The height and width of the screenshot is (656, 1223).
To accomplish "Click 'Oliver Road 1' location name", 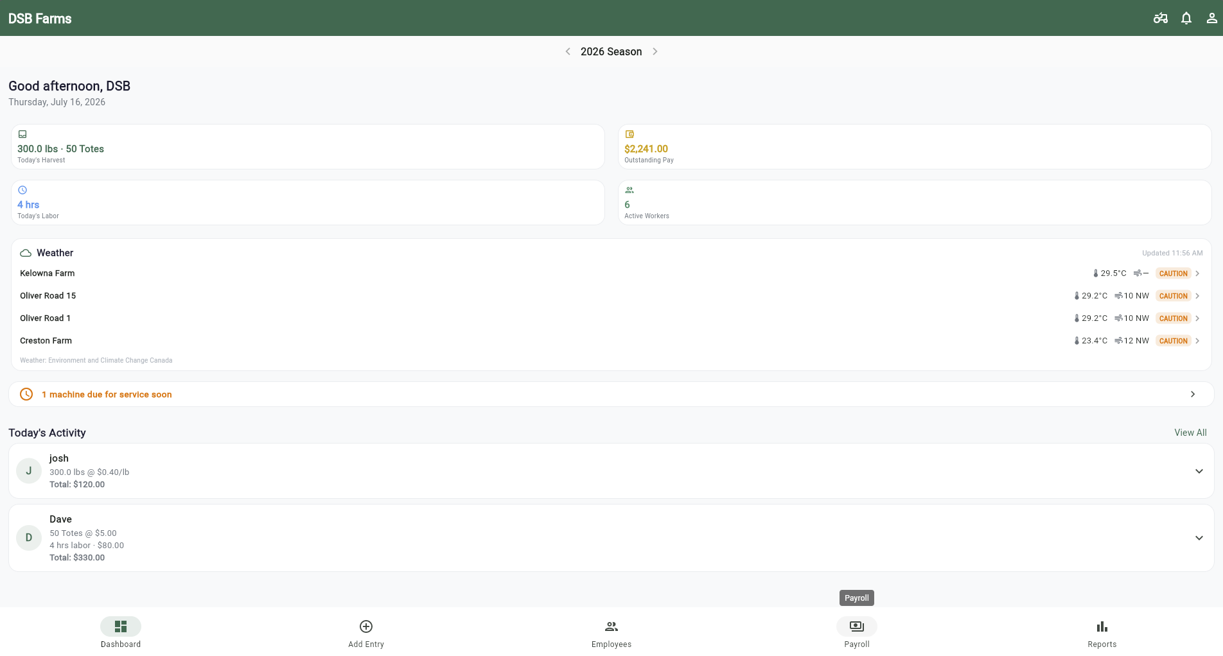I will point(45,318).
